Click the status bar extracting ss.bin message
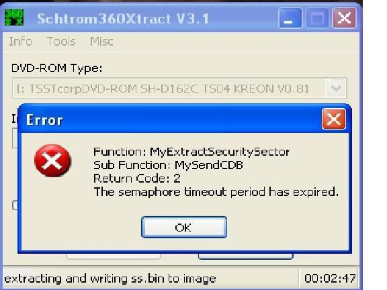 [x=110, y=279]
